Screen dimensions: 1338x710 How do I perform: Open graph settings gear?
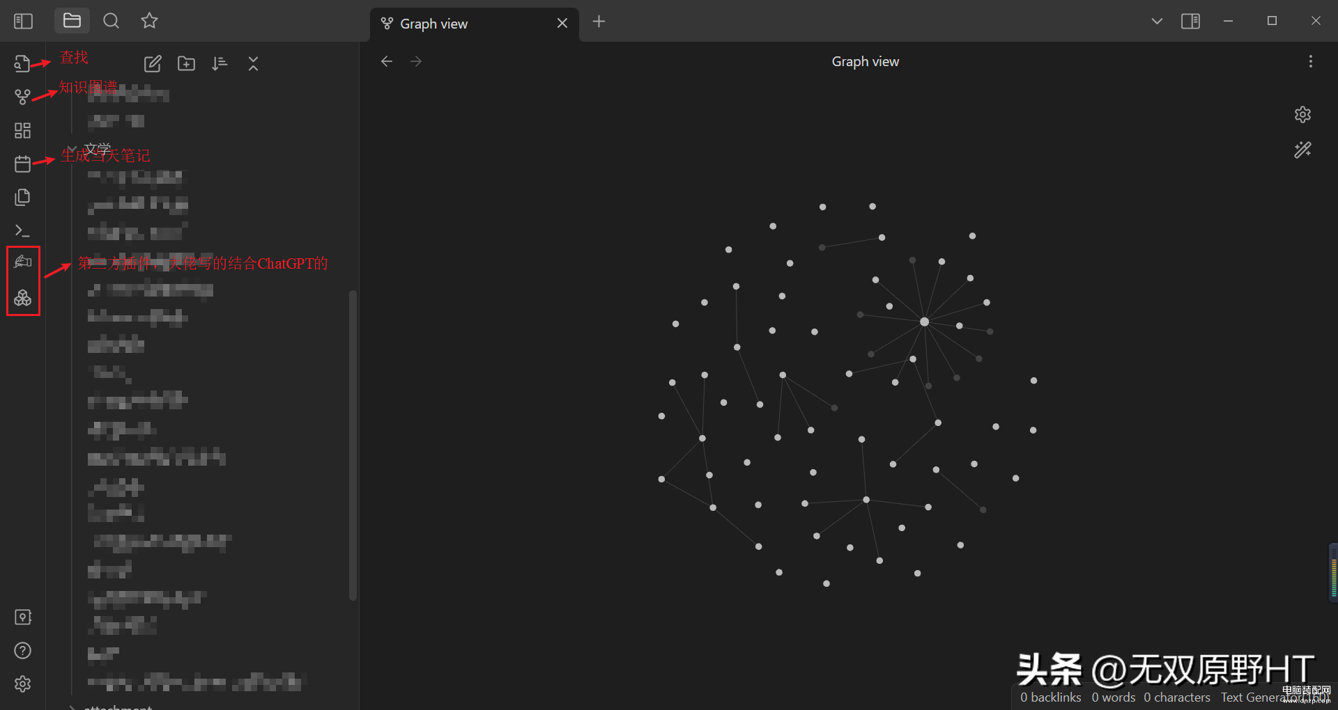[1302, 115]
